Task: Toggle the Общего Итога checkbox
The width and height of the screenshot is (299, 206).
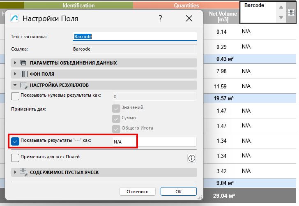Action: click(116, 129)
